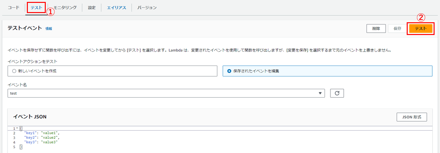440x153 pixels.
Task: Open the event name dropdown arrow
Action: pos(320,93)
